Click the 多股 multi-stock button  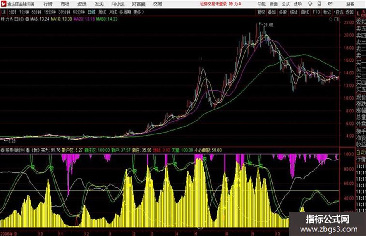[x=283, y=12]
